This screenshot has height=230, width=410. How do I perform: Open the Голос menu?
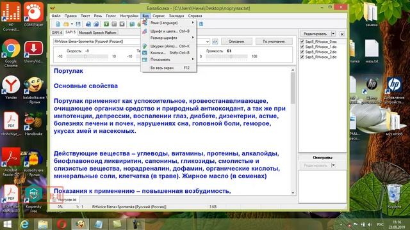[x=111, y=16]
